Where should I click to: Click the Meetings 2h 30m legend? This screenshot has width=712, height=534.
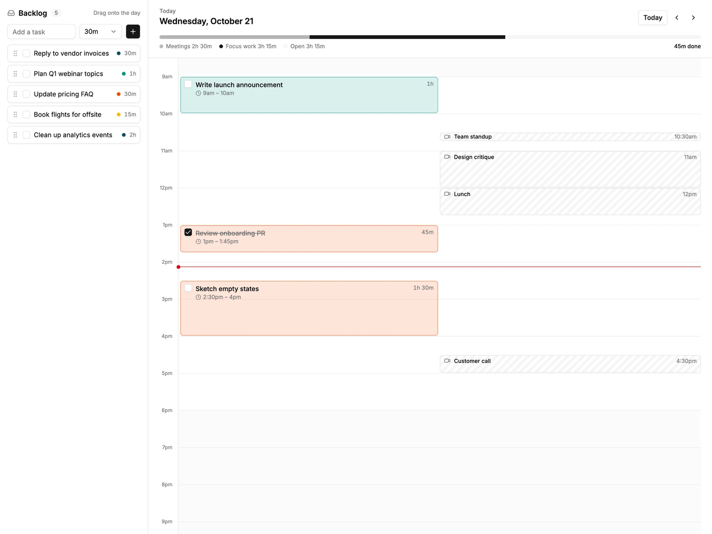coord(185,46)
